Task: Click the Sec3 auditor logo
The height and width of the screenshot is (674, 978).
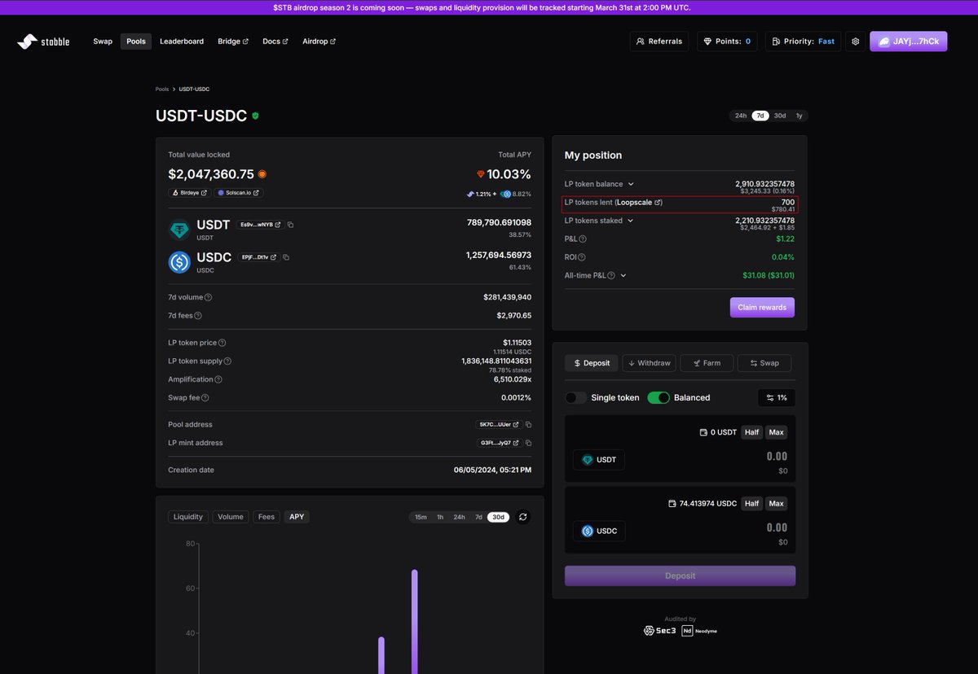Action: point(659,631)
